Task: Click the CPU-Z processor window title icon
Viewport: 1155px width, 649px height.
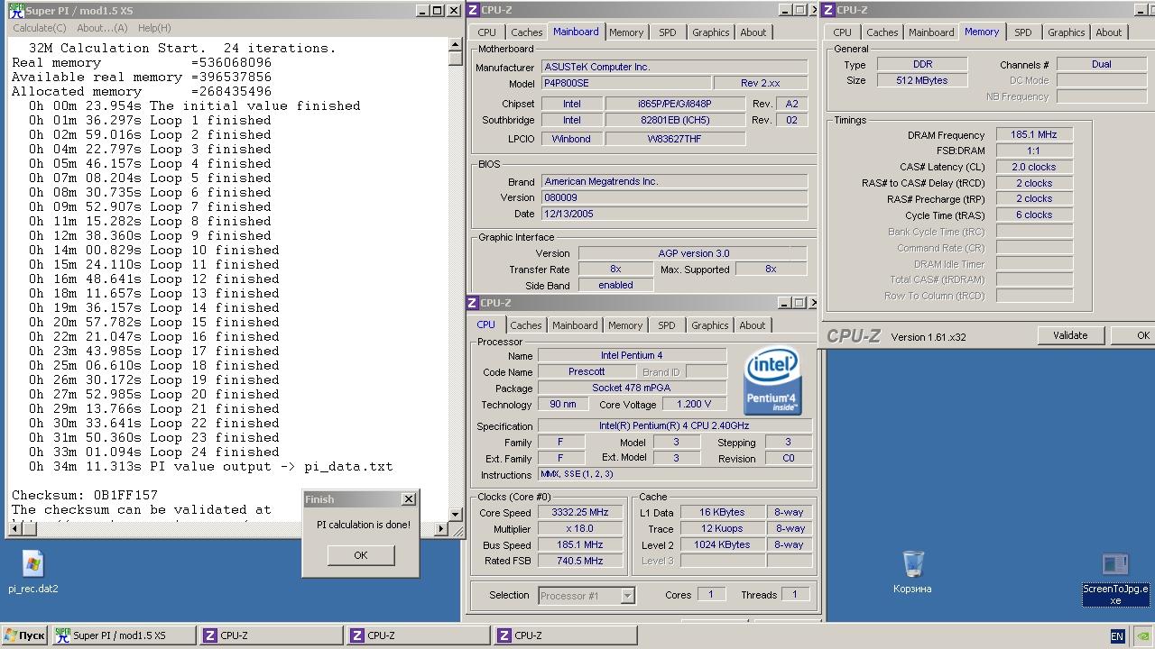Action: coord(474,303)
